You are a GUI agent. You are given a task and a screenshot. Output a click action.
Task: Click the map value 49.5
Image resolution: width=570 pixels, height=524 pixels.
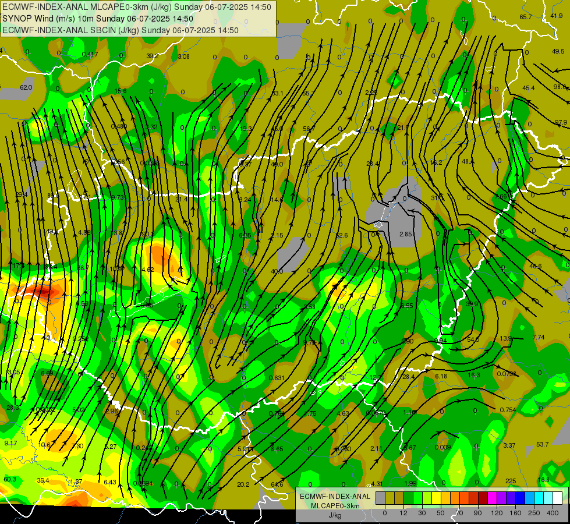pyautogui.click(x=558, y=52)
